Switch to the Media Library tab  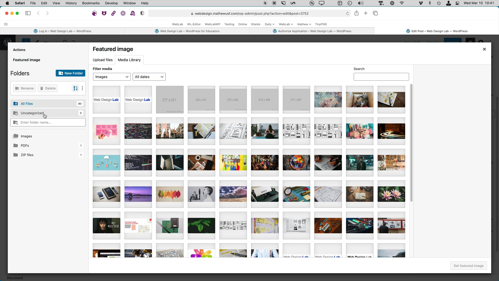pyautogui.click(x=129, y=60)
